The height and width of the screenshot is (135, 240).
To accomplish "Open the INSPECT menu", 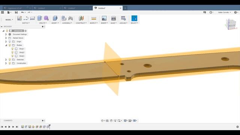I will 94,23.
